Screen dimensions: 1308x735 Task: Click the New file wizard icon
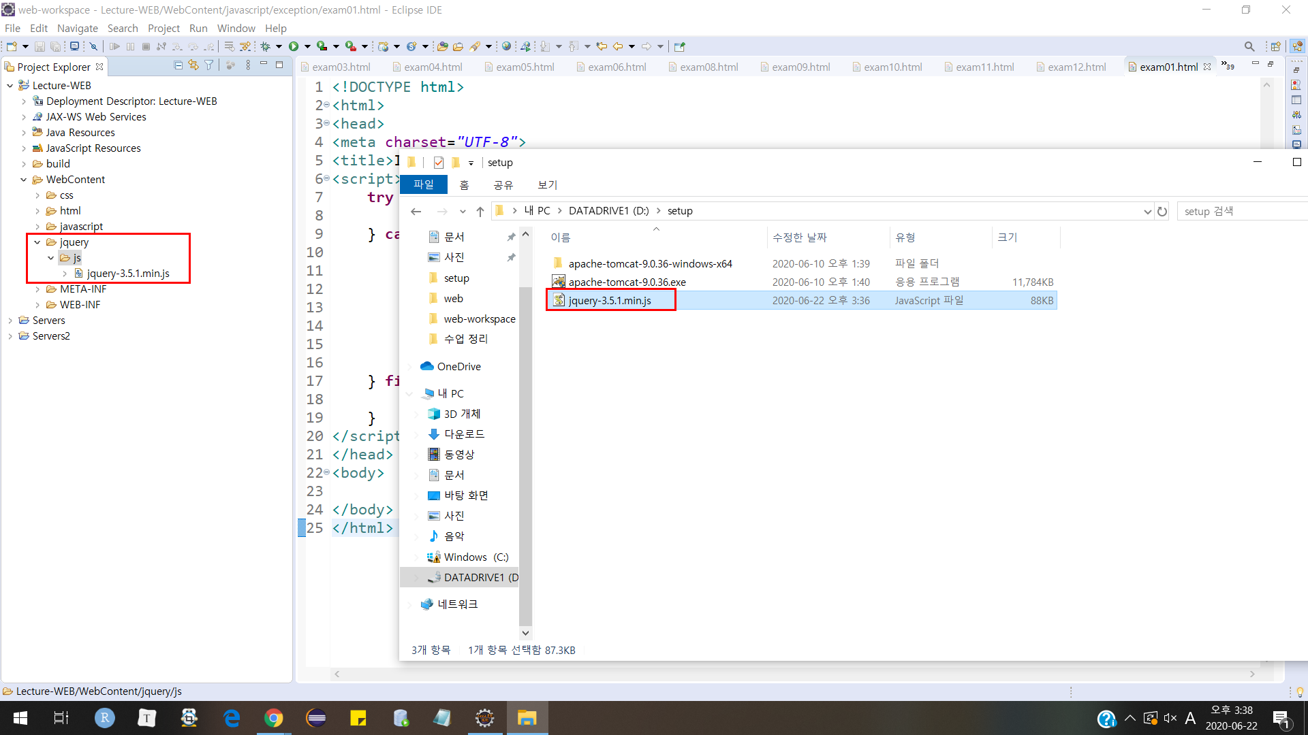[x=12, y=46]
